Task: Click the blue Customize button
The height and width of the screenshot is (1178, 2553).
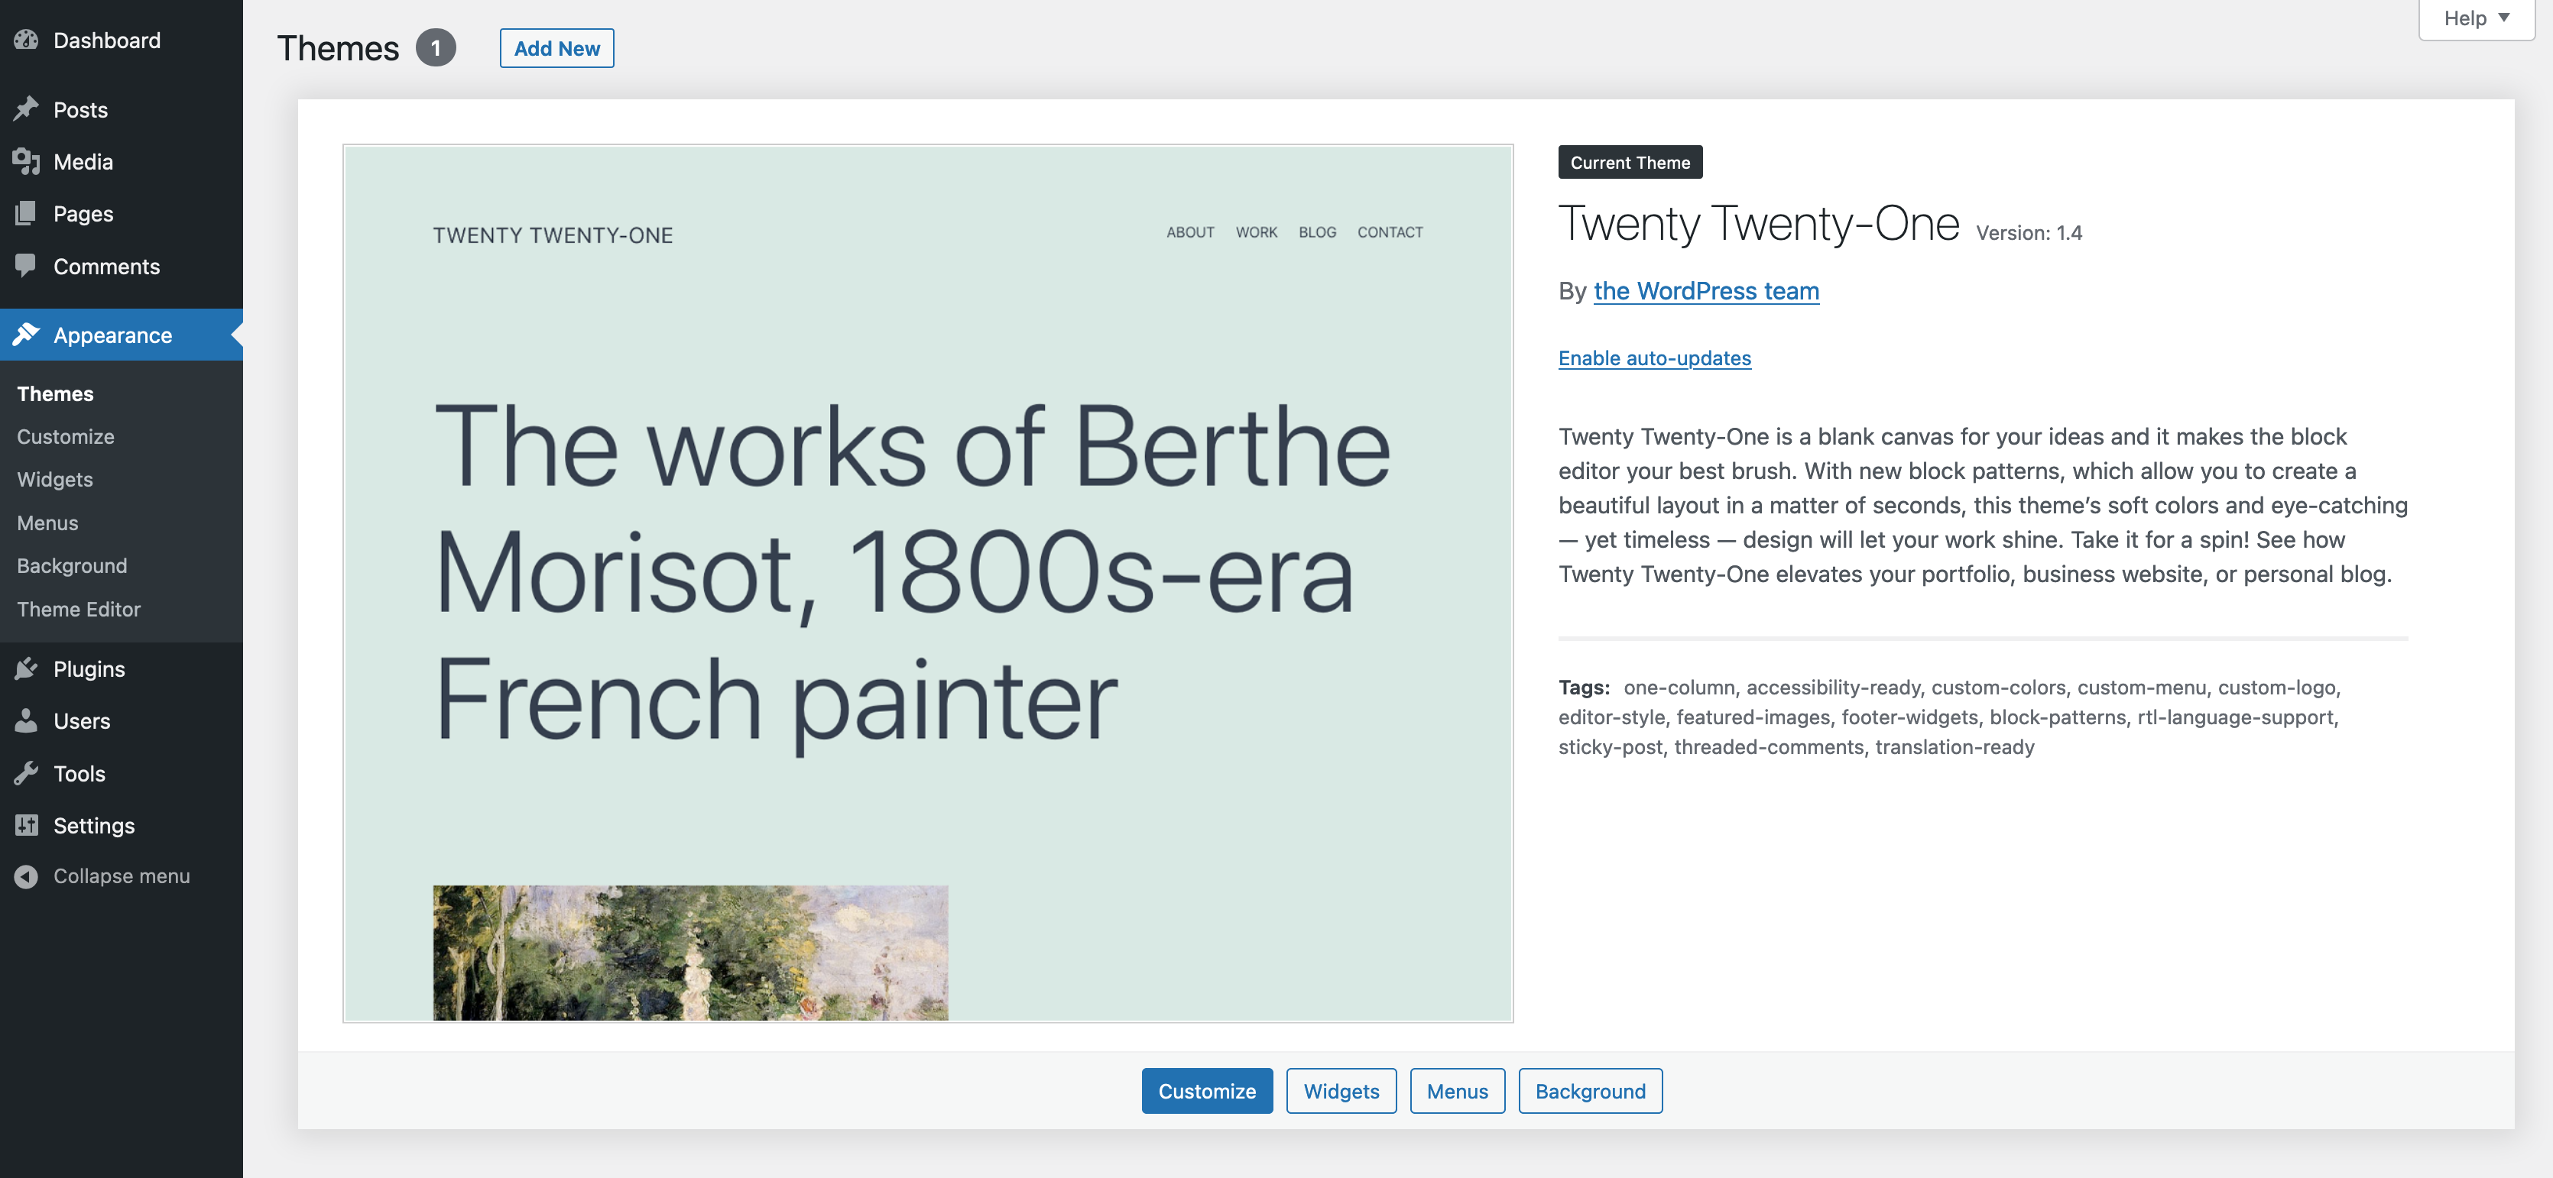Action: [1207, 1091]
